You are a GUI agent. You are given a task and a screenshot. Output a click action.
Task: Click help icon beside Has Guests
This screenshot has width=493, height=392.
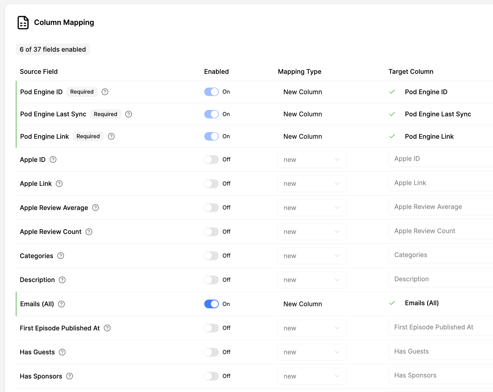[x=62, y=352]
